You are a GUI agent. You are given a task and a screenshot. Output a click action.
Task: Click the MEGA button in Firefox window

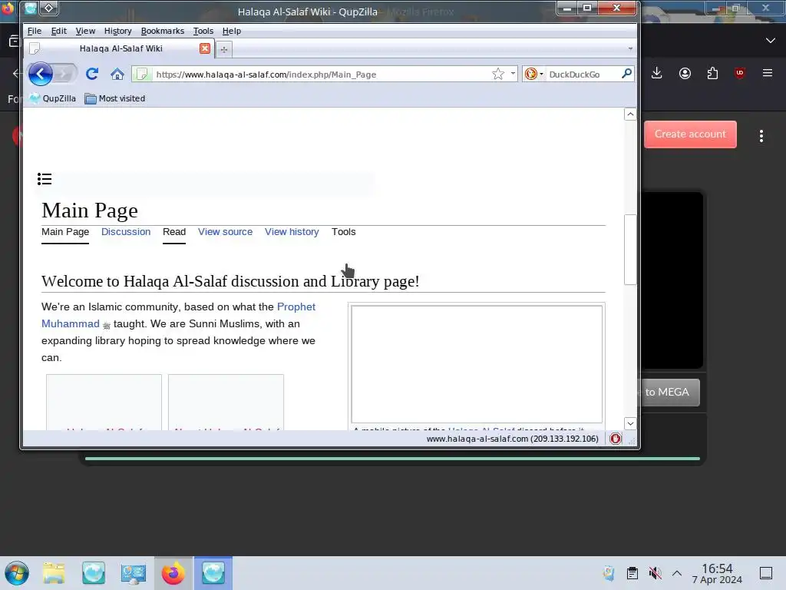tap(669, 393)
